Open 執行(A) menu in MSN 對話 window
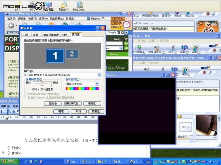Image resolution: width=221 pixels, height=165 pixels. pyautogui.click(x=142, y=41)
